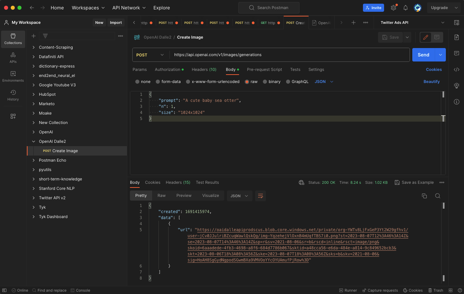Screen dimensions: 464x294
Task: Open the configure workspace sidebar grid icon
Action: point(13,116)
